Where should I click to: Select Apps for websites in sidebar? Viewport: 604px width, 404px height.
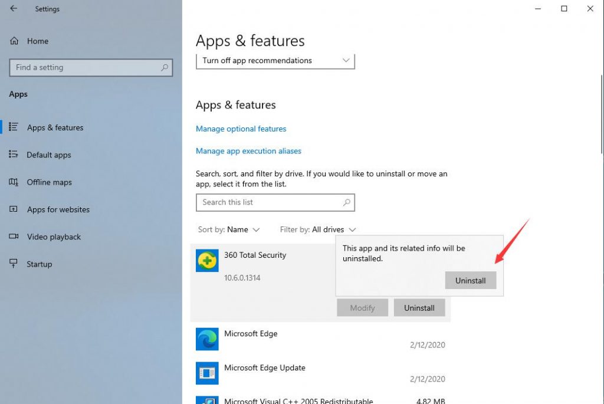pyautogui.click(x=58, y=209)
